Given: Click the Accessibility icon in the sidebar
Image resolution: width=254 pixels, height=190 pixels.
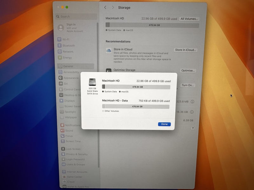Looking at the screenshot, I should coord(60,72).
